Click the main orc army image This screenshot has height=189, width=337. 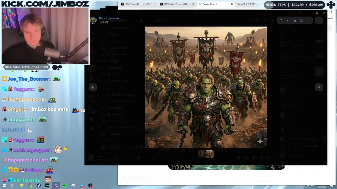point(206,87)
